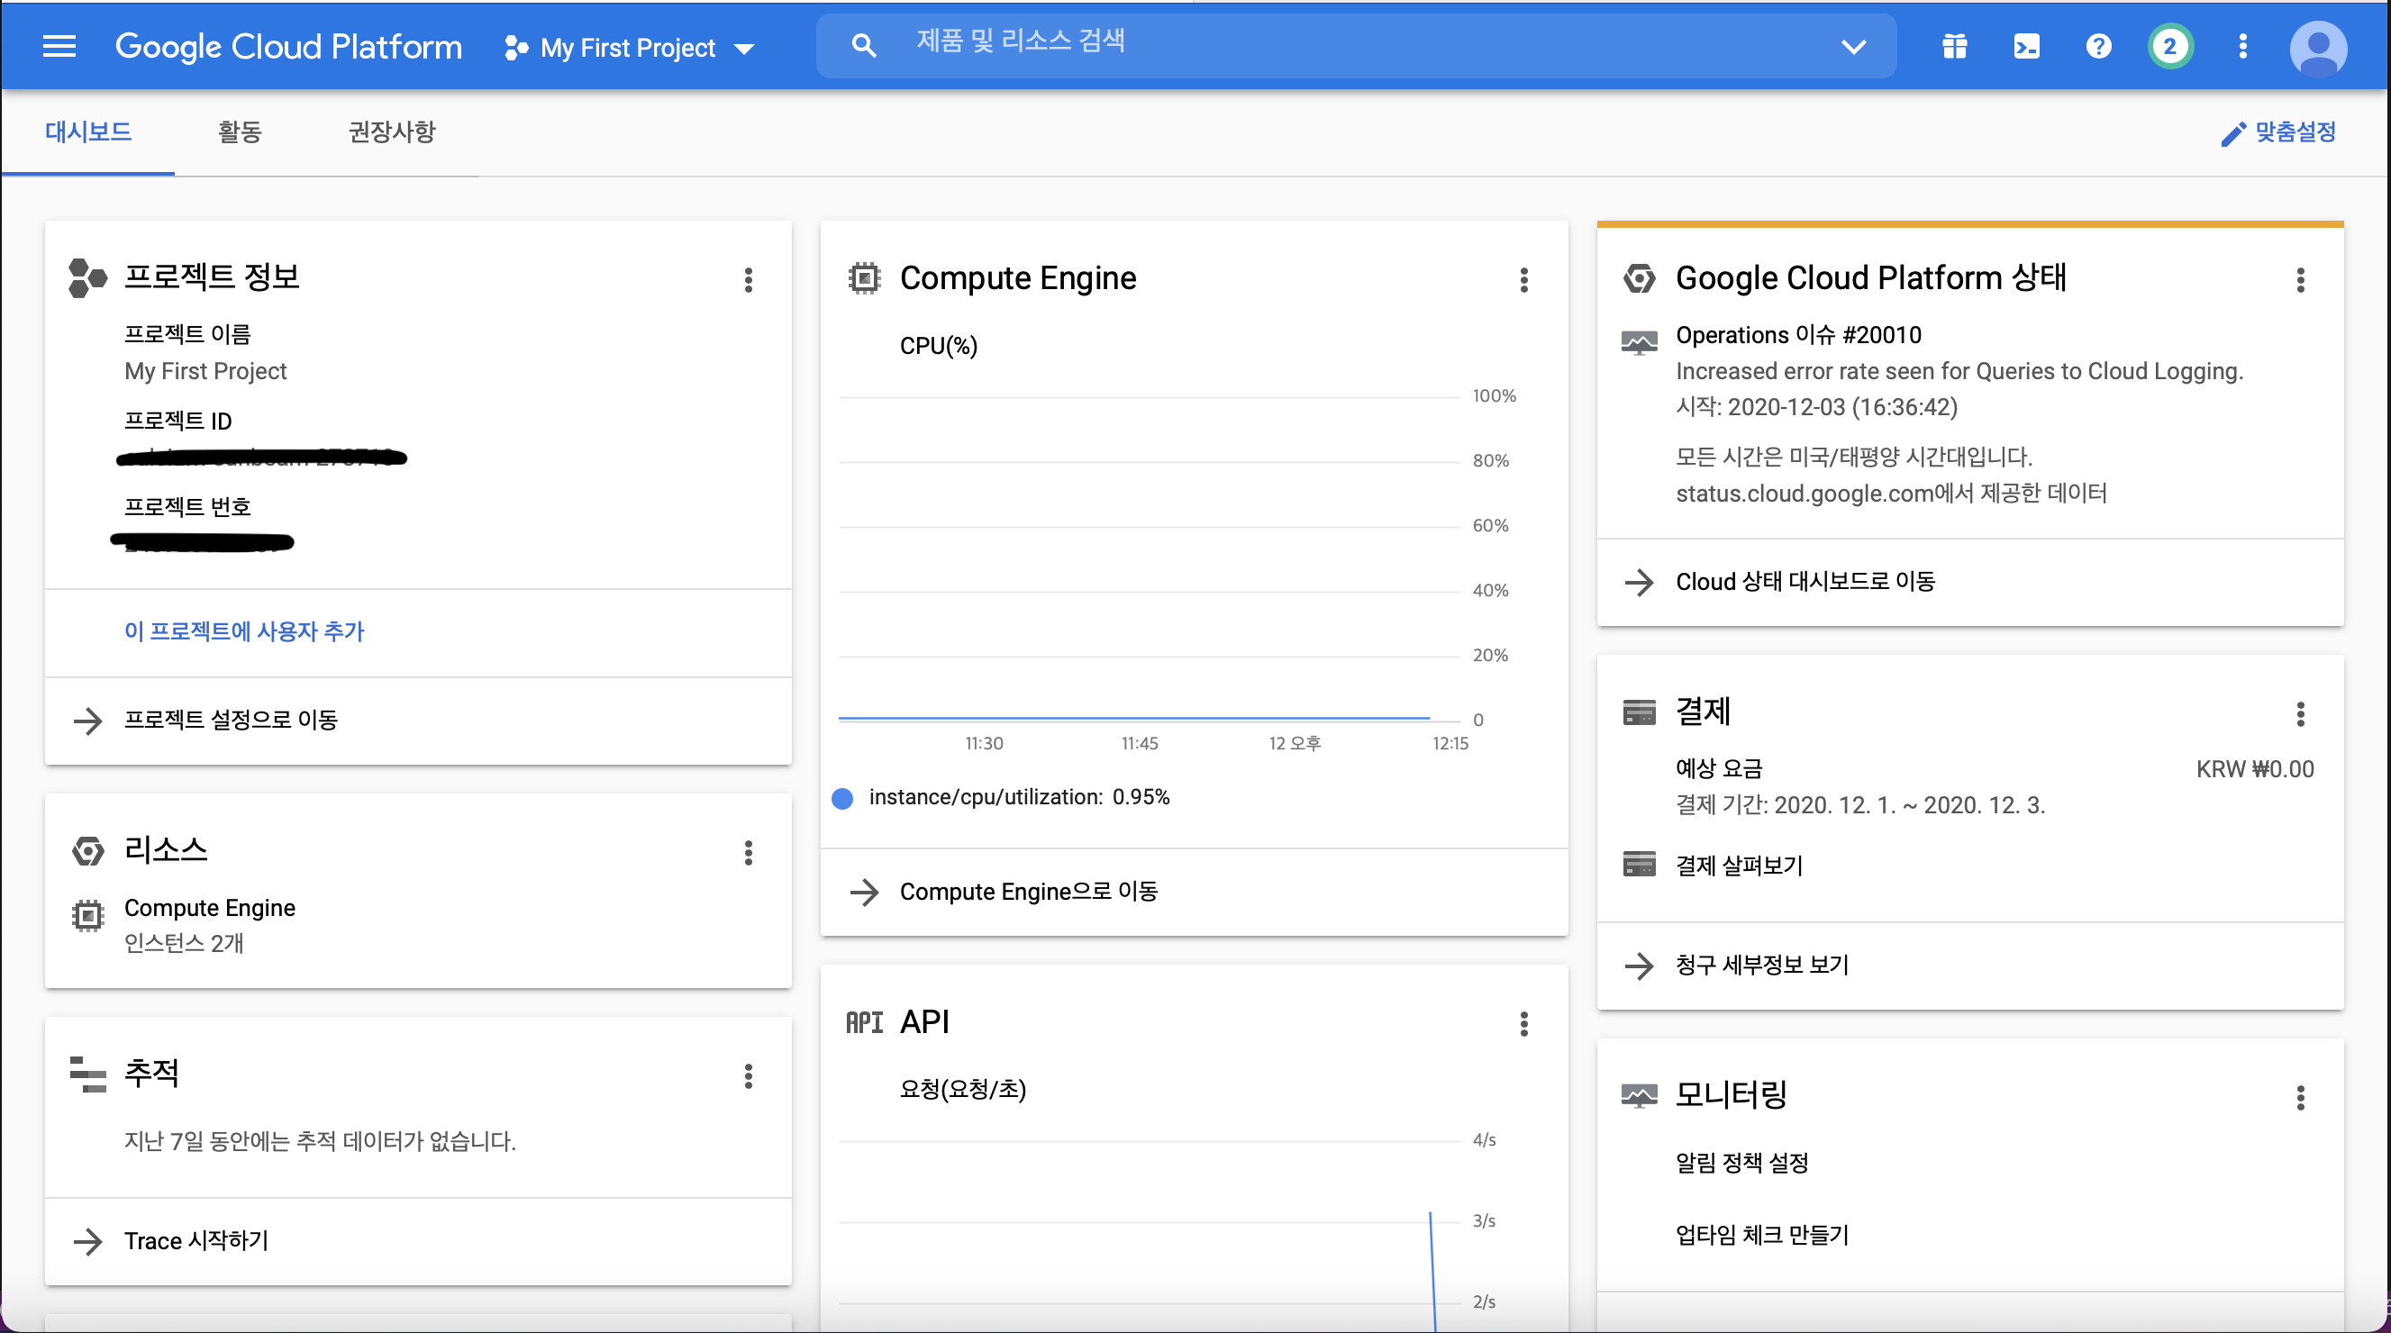
Task: Click the gift free trial icon
Action: pyautogui.click(x=1955, y=46)
